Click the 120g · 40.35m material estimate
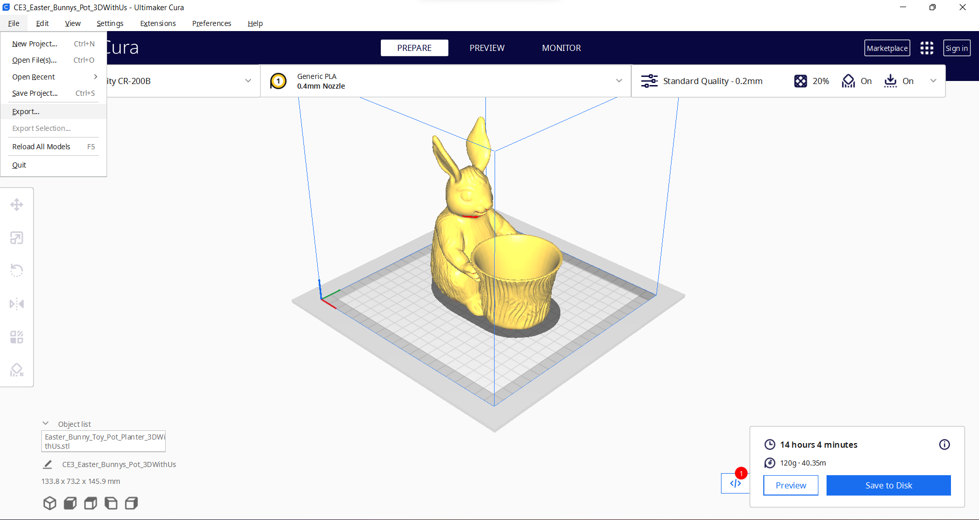 pyautogui.click(x=803, y=463)
